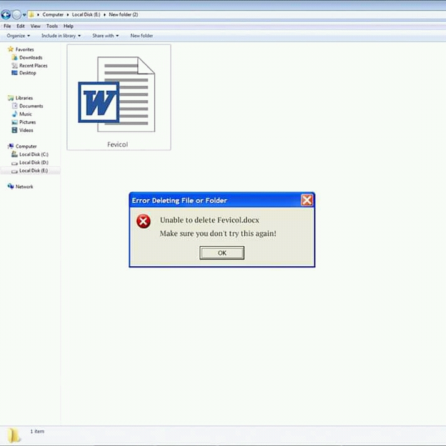Click the 'Unable to delete Fevicol.docx' message

(x=209, y=220)
